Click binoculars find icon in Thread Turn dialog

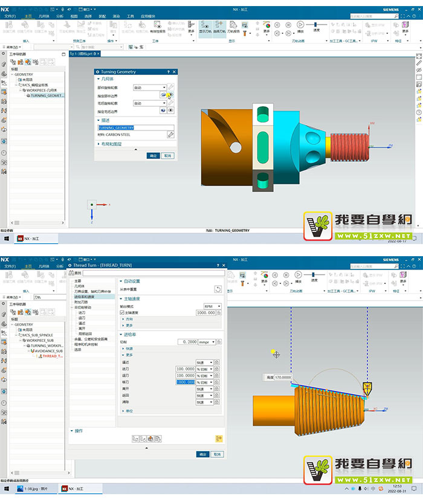coord(71,273)
